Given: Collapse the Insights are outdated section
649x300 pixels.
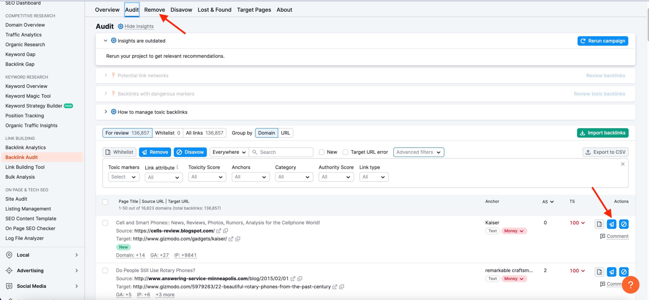Looking at the screenshot, I should point(105,41).
